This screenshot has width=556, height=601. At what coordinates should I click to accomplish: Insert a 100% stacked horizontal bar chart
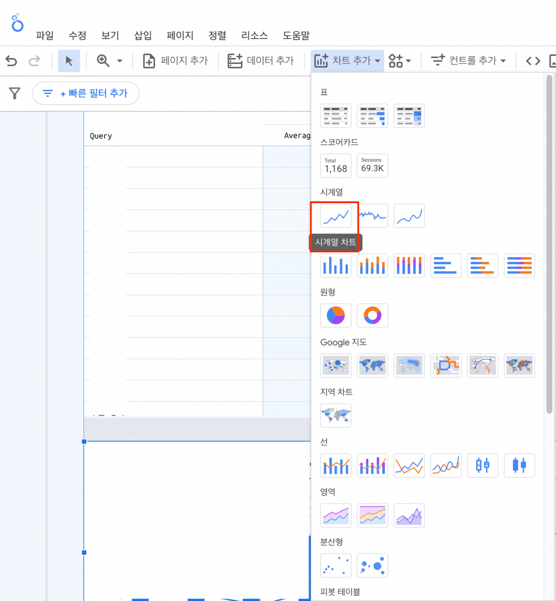(x=520, y=266)
